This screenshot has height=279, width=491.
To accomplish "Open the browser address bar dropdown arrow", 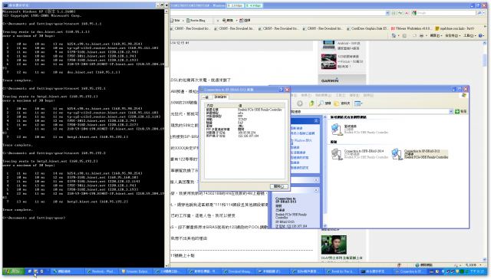I will point(387,13).
